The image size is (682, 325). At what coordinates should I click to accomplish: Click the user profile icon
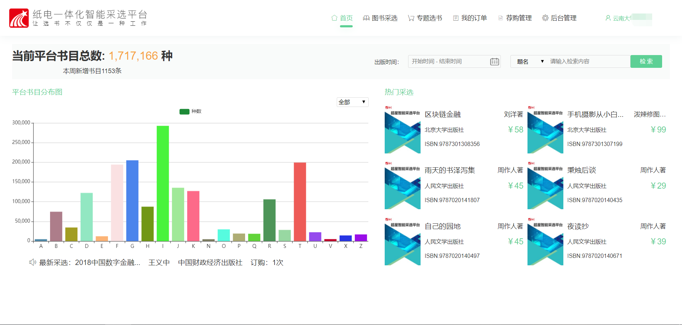tap(608, 18)
